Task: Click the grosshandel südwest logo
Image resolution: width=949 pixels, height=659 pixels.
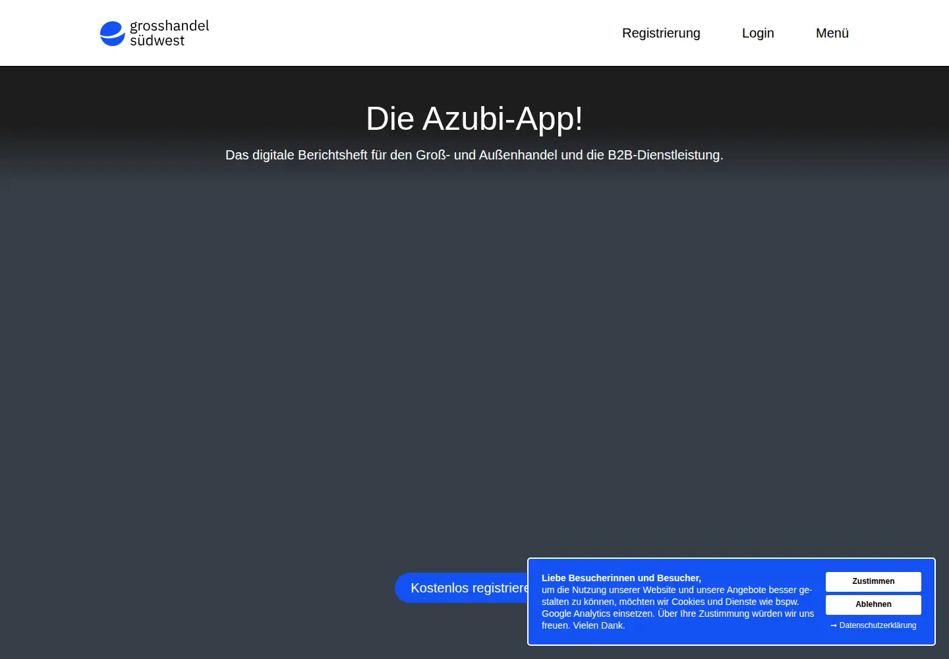Action: tap(155, 33)
